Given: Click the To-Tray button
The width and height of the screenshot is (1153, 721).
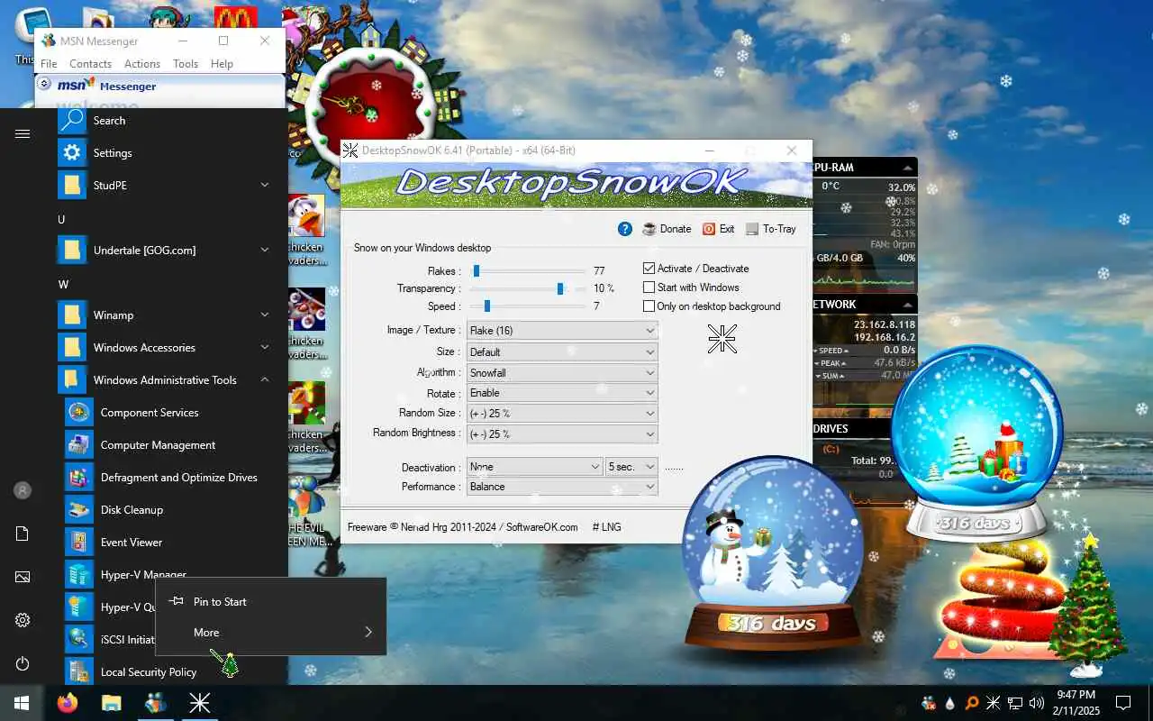Looking at the screenshot, I should 771,229.
